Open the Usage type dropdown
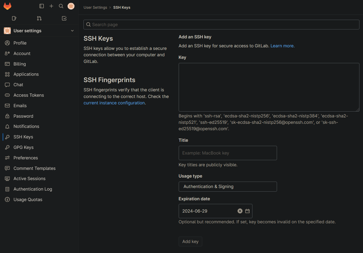The width and height of the screenshot is (363, 253). click(228, 187)
